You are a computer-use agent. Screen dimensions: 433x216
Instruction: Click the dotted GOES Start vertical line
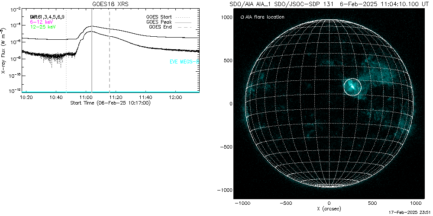[66, 51]
